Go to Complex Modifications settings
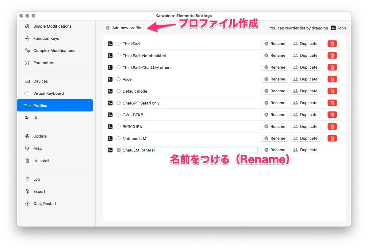368x249 pixels. pyautogui.click(x=55, y=51)
